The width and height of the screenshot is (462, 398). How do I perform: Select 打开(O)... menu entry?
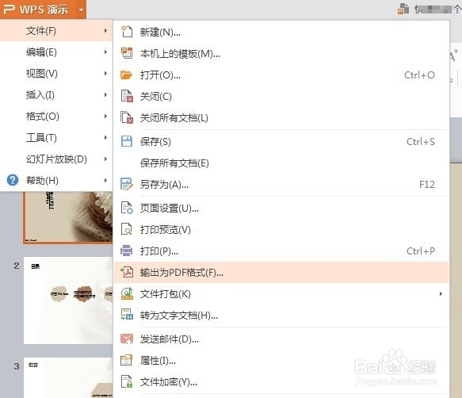[281, 75]
